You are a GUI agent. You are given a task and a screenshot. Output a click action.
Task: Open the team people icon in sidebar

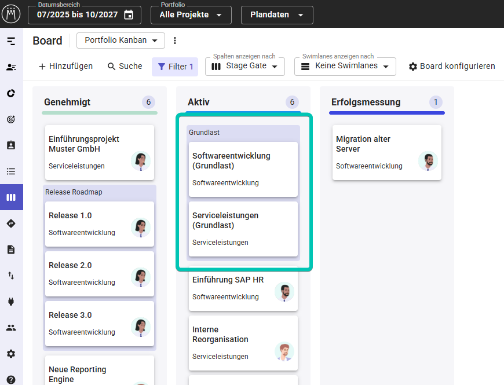tap(11, 328)
